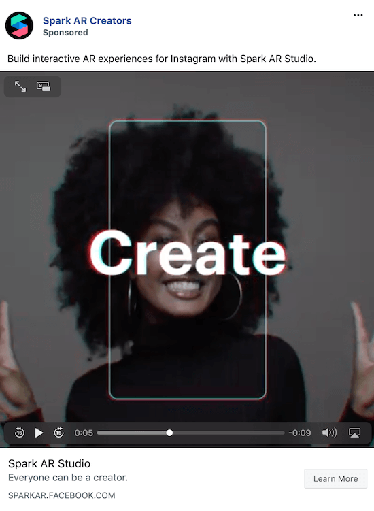This screenshot has width=374, height=511.
Task: Open the Spark AR Creators page link
Action: 87,20
